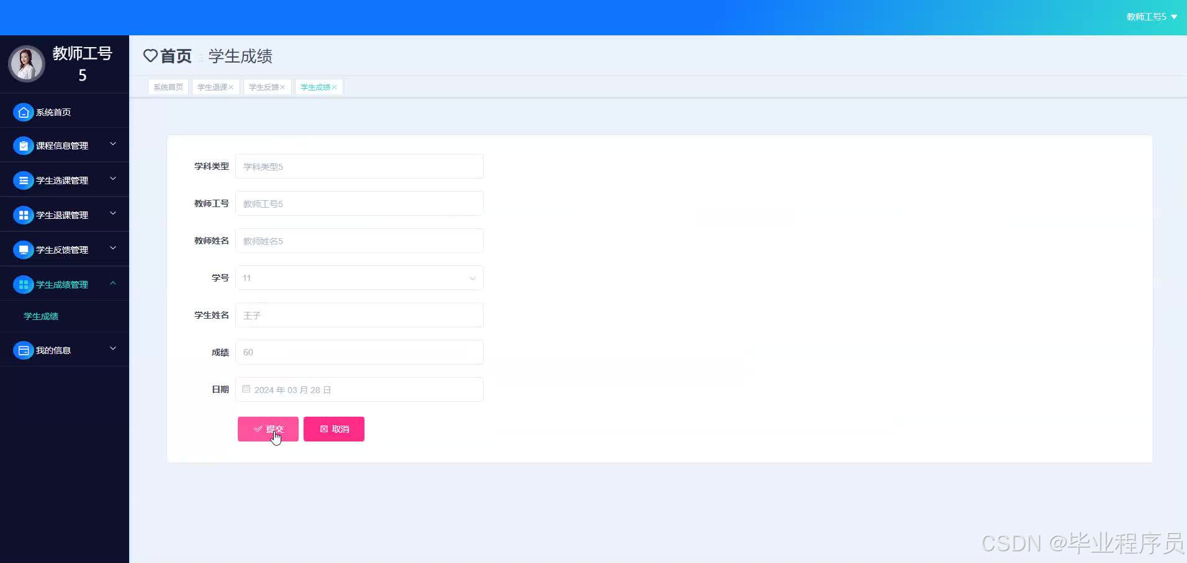Viewport: 1187px width, 563px height.
Task: Click the 学生退课管理 grid icon
Action: pos(23,215)
